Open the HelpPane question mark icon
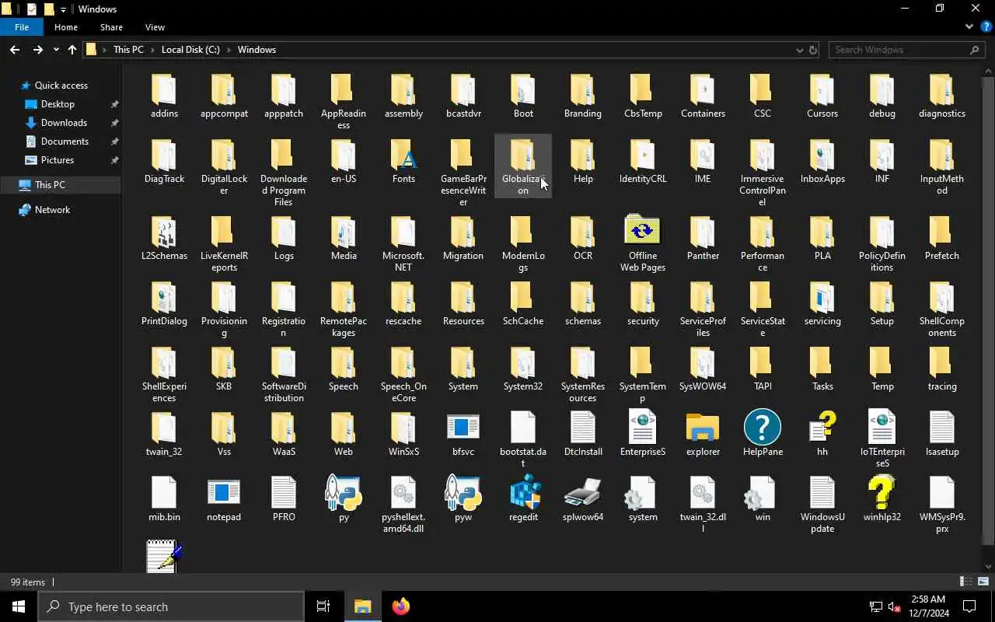This screenshot has width=995, height=622. (763, 428)
